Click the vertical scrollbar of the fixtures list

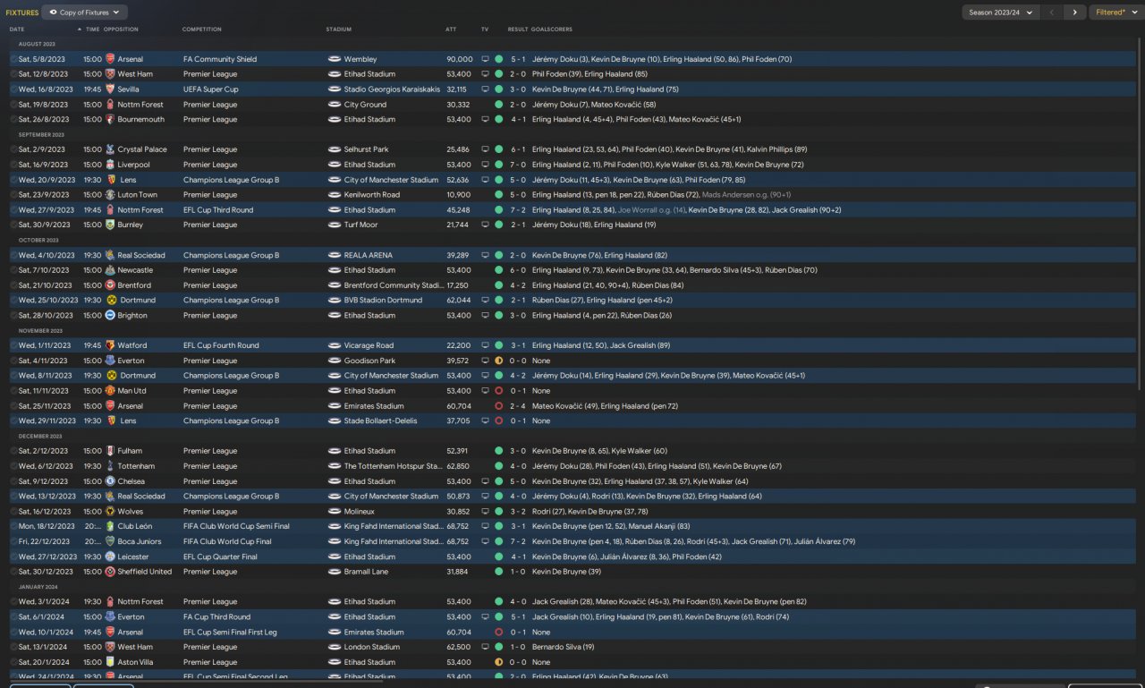click(x=1141, y=215)
